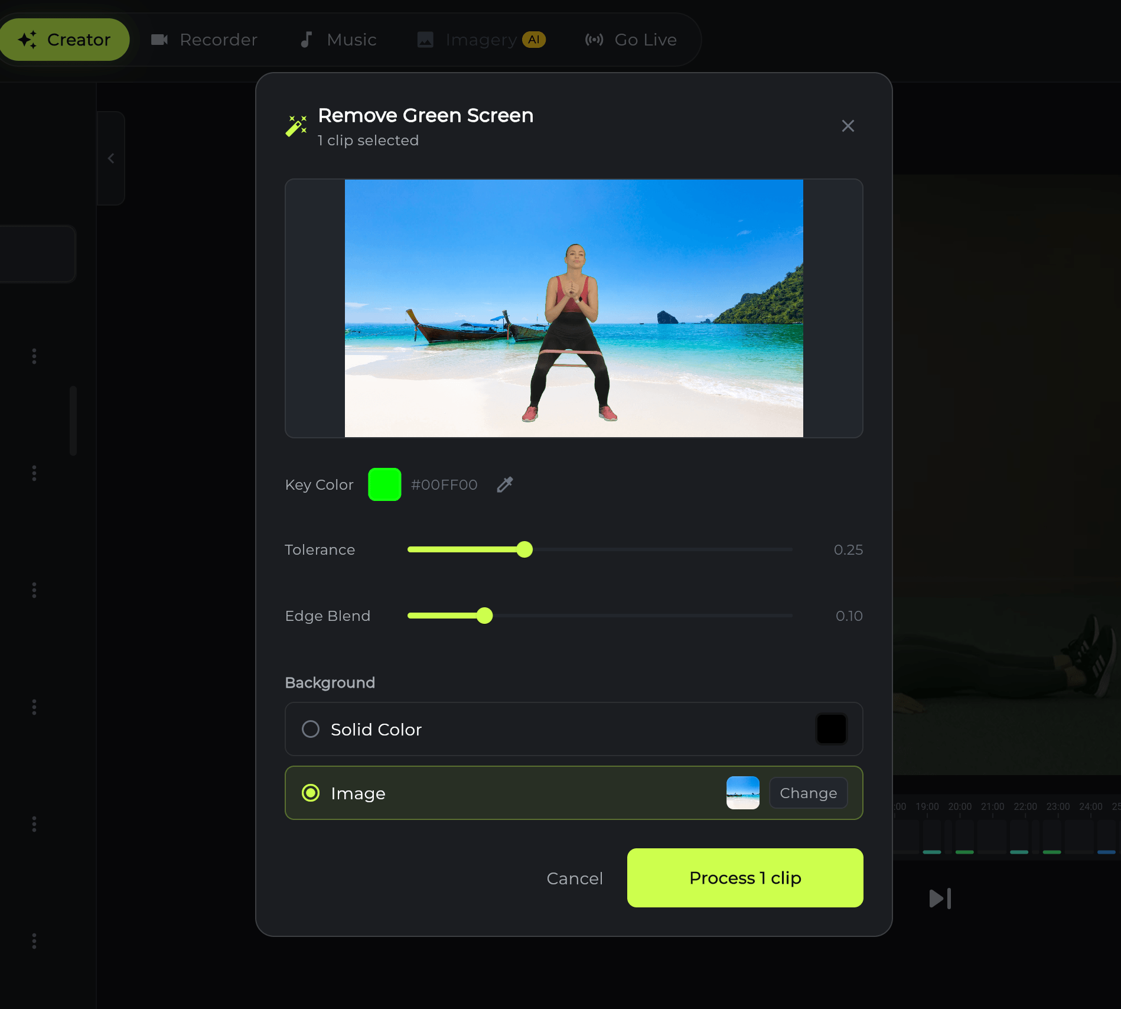Screen dimensions: 1121x1009
Task: Click the beach background thumbnail
Action: click(x=742, y=793)
